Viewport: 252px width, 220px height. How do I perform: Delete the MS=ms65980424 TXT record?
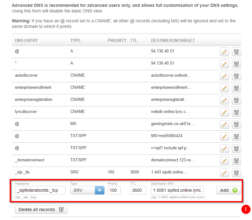[x=236, y=137]
